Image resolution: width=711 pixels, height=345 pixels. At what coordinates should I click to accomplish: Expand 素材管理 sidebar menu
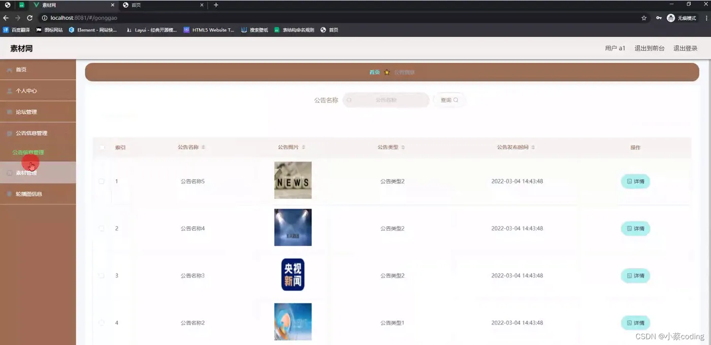(x=38, y=173)
